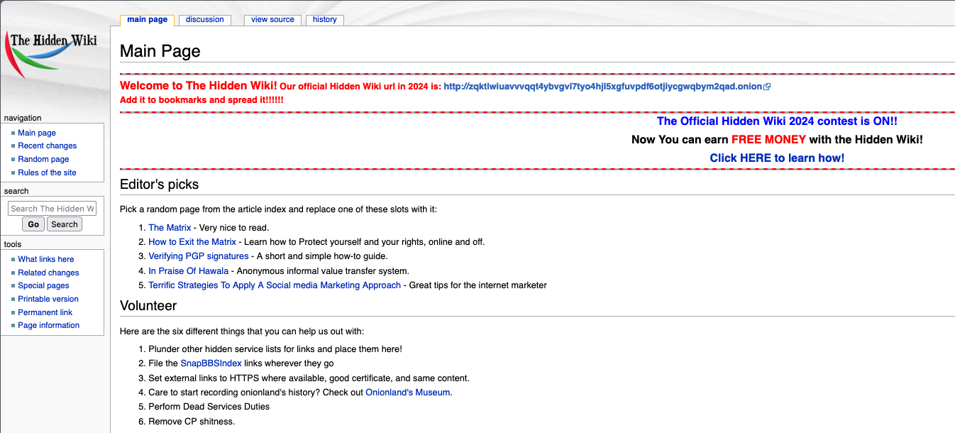Open the view source tab
Screen dimensions: 955x433
point(272,20)
